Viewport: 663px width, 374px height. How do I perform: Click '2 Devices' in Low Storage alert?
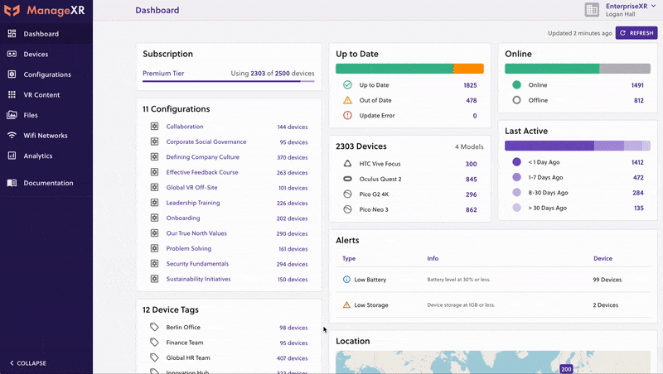[x=606, y=305]
